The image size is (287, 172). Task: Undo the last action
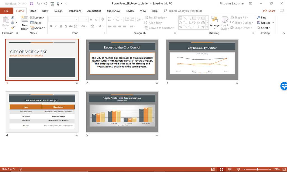coord(38,3)
